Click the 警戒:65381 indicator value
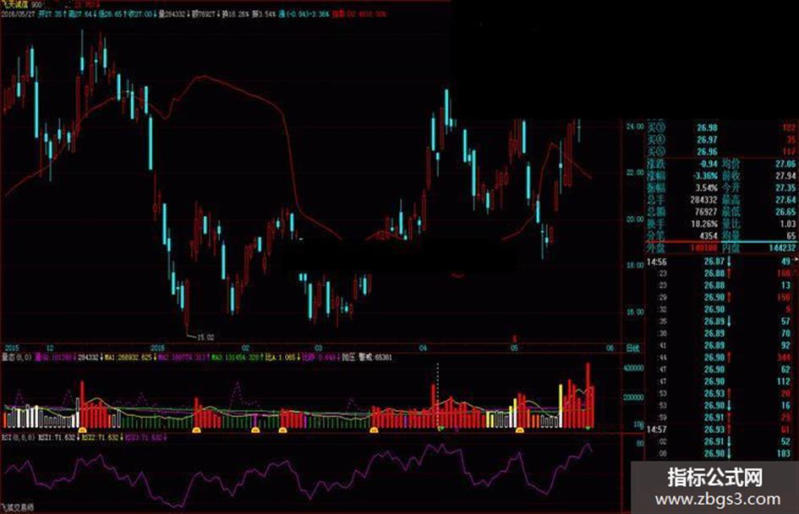 [x=375, y=358]
